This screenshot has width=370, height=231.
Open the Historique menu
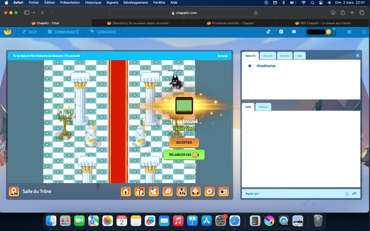(93, 2)
